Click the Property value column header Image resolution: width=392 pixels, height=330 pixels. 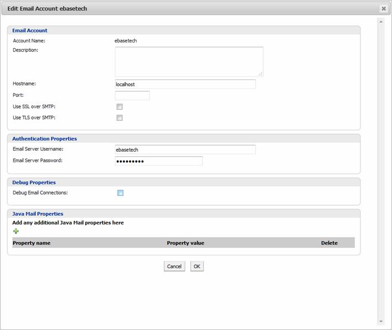coord(185,243)
